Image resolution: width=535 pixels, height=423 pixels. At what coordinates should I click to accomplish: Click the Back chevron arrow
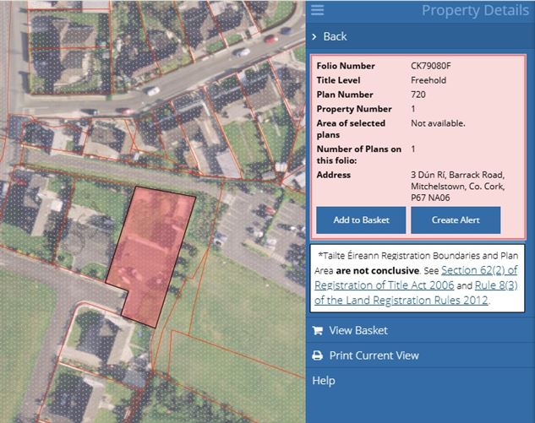(314, 36)
